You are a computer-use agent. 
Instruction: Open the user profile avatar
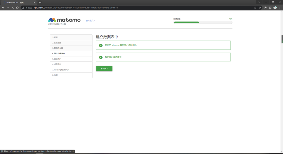click(275, 8)
